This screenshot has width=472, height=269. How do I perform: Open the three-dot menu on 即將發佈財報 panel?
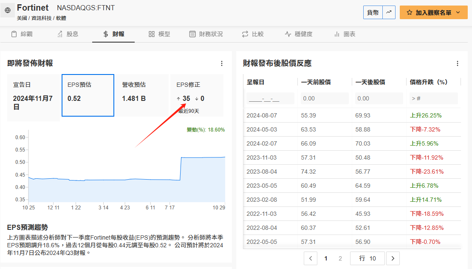pos(222,63)
